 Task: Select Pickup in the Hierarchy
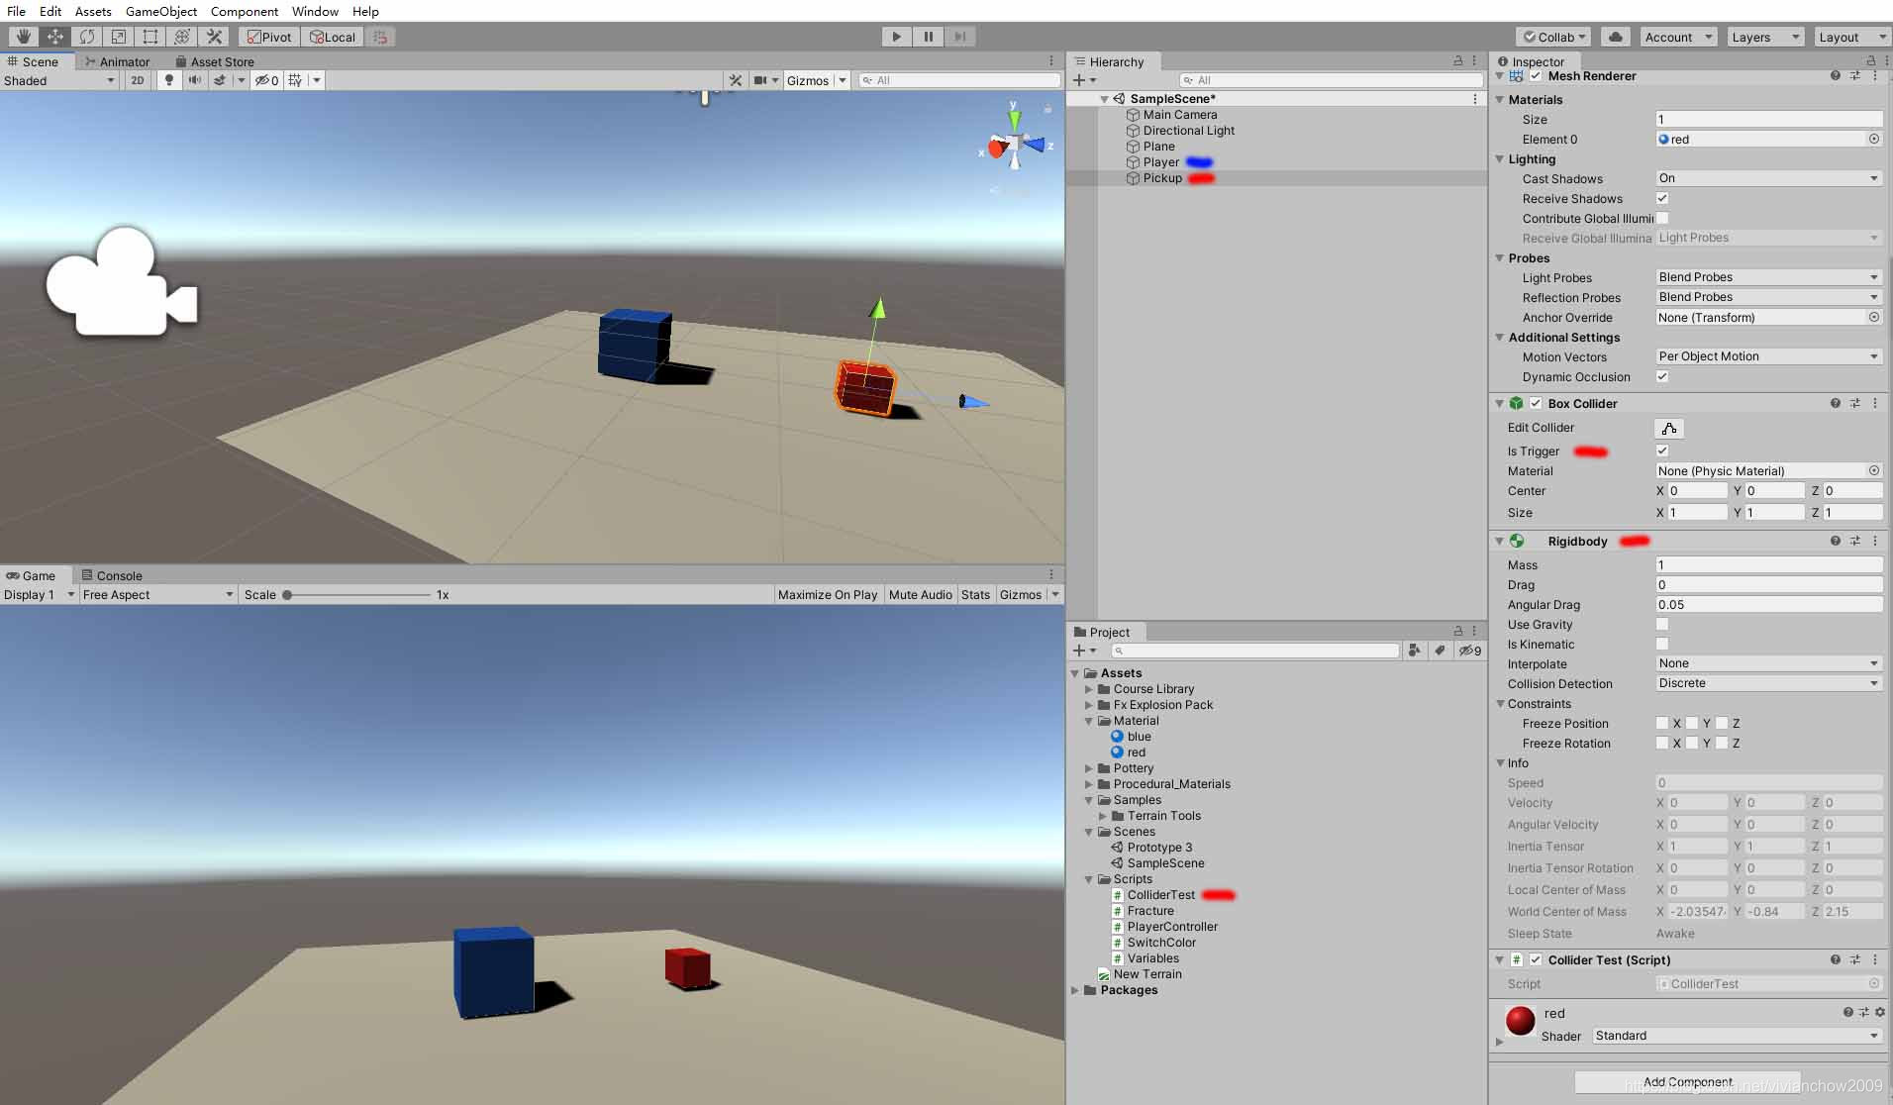(1160, 178)
